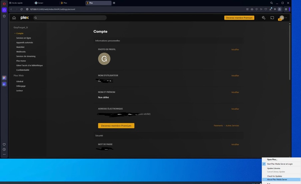This screenshot has width=301, height=184.
Task: Open Débogage under Plex Web
Action: (21, 86)
